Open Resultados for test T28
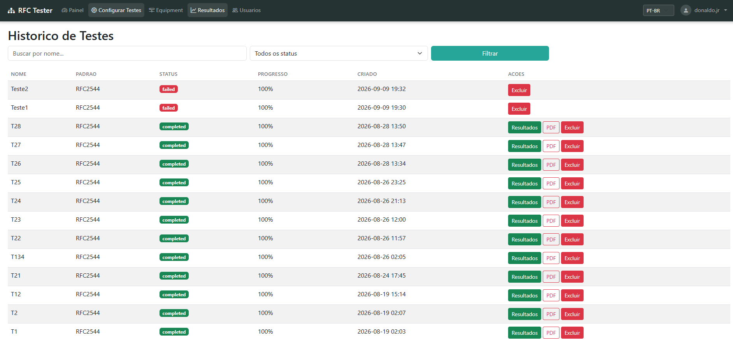The height and width of the screenshot is (341, 733). (524, 128)
